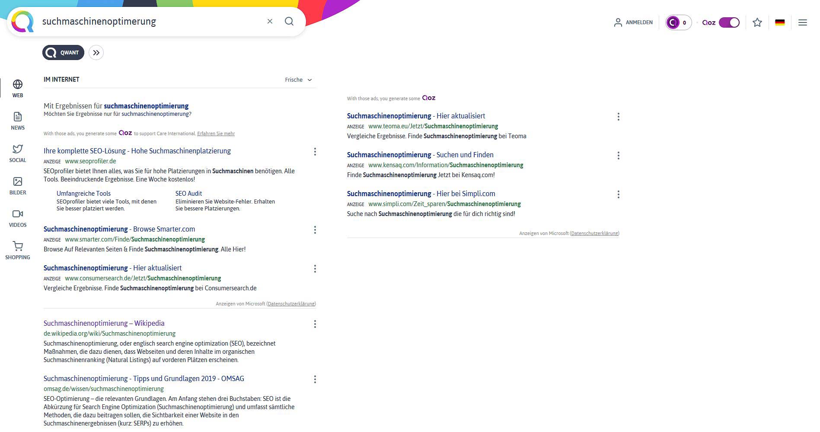The height and width of the screenshot is (432, 820).
Task: Switch to the Social tab
Action: (x=18, y=153)
